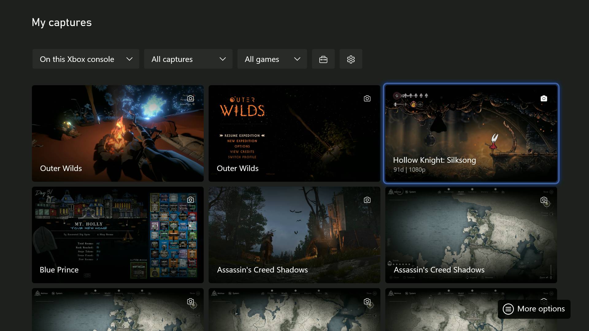Open the capture settings gear icon
This screenshot has height=331, width=589.
point(351,59)
